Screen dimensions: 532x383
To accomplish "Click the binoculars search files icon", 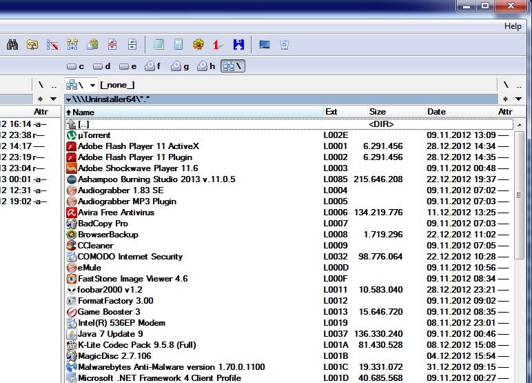I will pyautogui.click(x=12, y=45).
